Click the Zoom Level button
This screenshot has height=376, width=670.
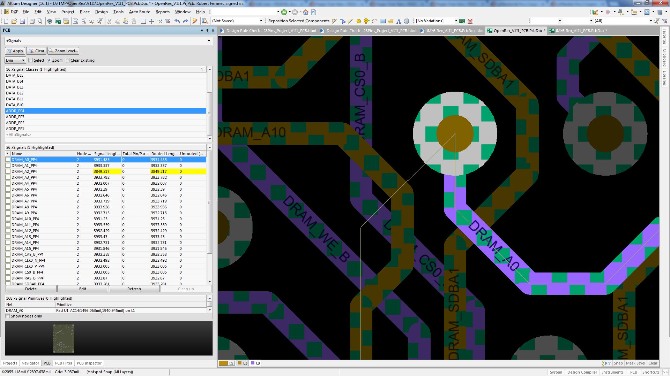point(63,51)
